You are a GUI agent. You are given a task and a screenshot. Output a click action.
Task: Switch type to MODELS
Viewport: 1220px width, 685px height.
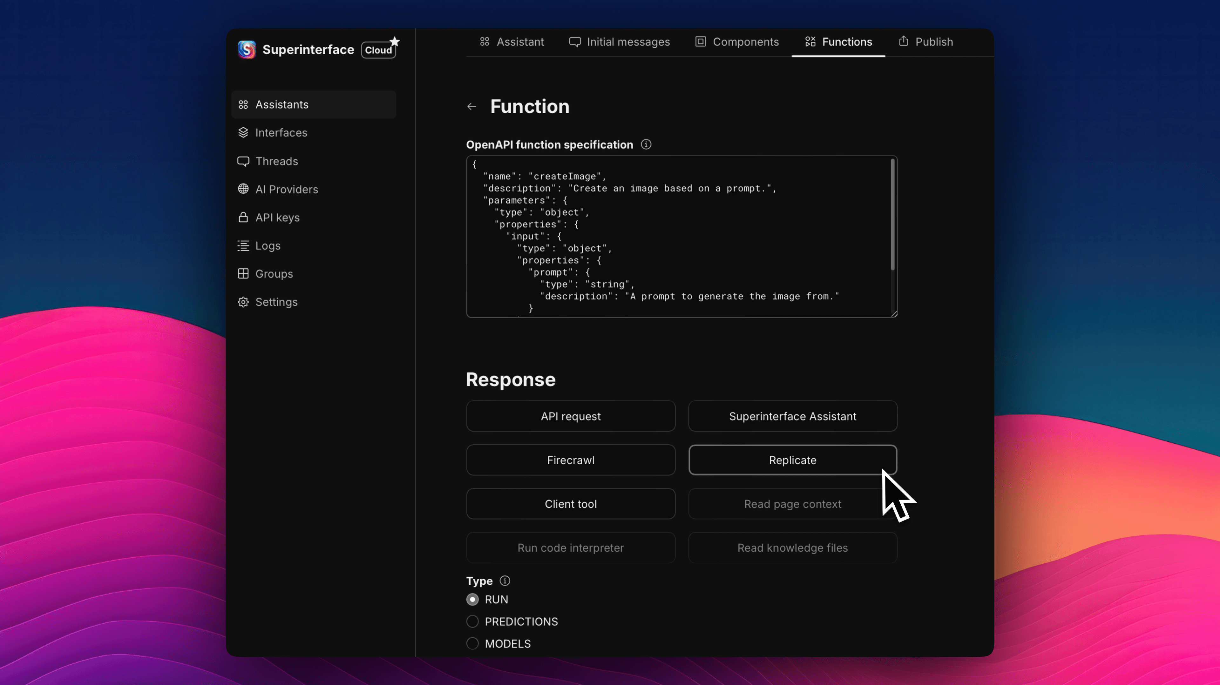pos(472,643)
